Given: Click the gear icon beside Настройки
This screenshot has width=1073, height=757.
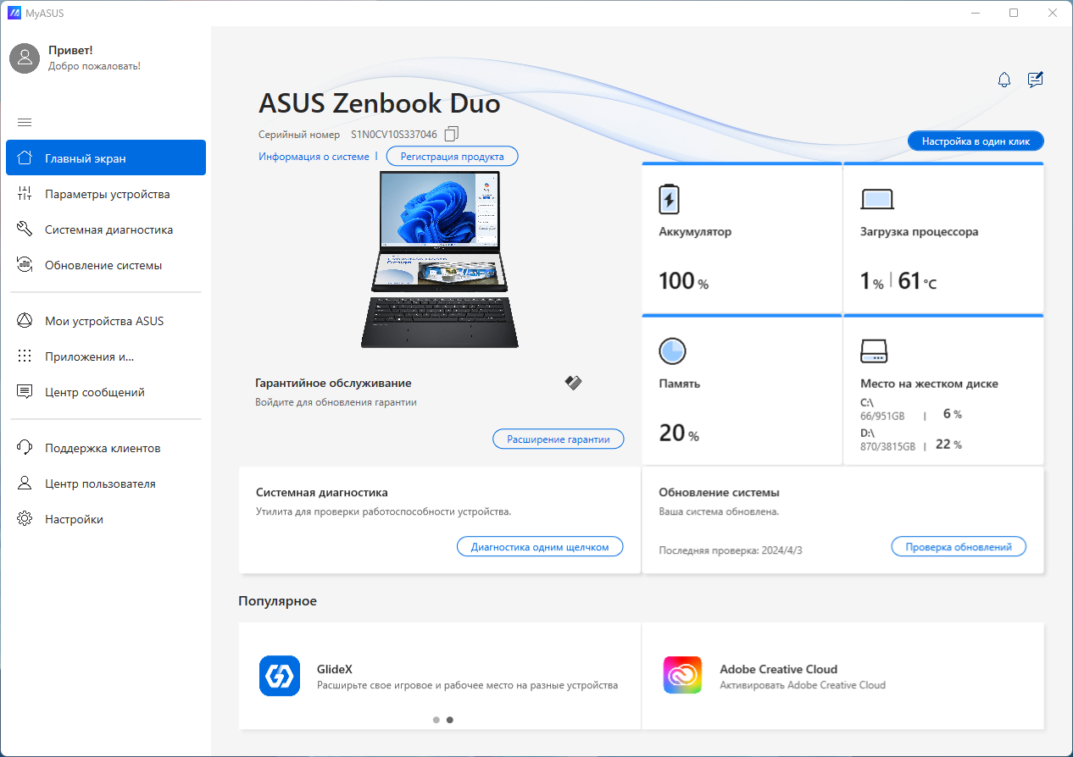Looking at the screenshot, I should pos(25,519).
